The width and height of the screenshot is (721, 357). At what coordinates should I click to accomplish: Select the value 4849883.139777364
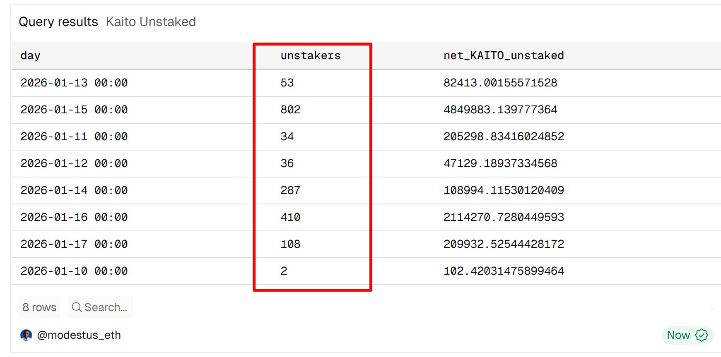pos(500,110)
